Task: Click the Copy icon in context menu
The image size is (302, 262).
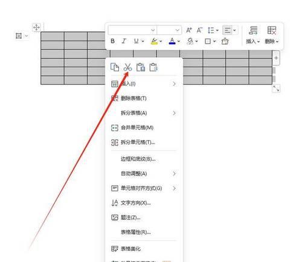Action: 115,67
